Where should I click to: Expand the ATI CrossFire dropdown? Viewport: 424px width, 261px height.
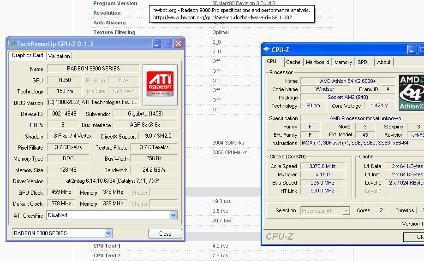173,215
